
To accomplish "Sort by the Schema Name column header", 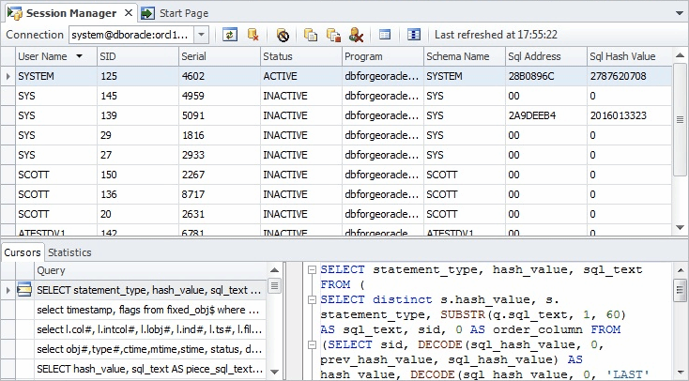I will pos(465,56).
